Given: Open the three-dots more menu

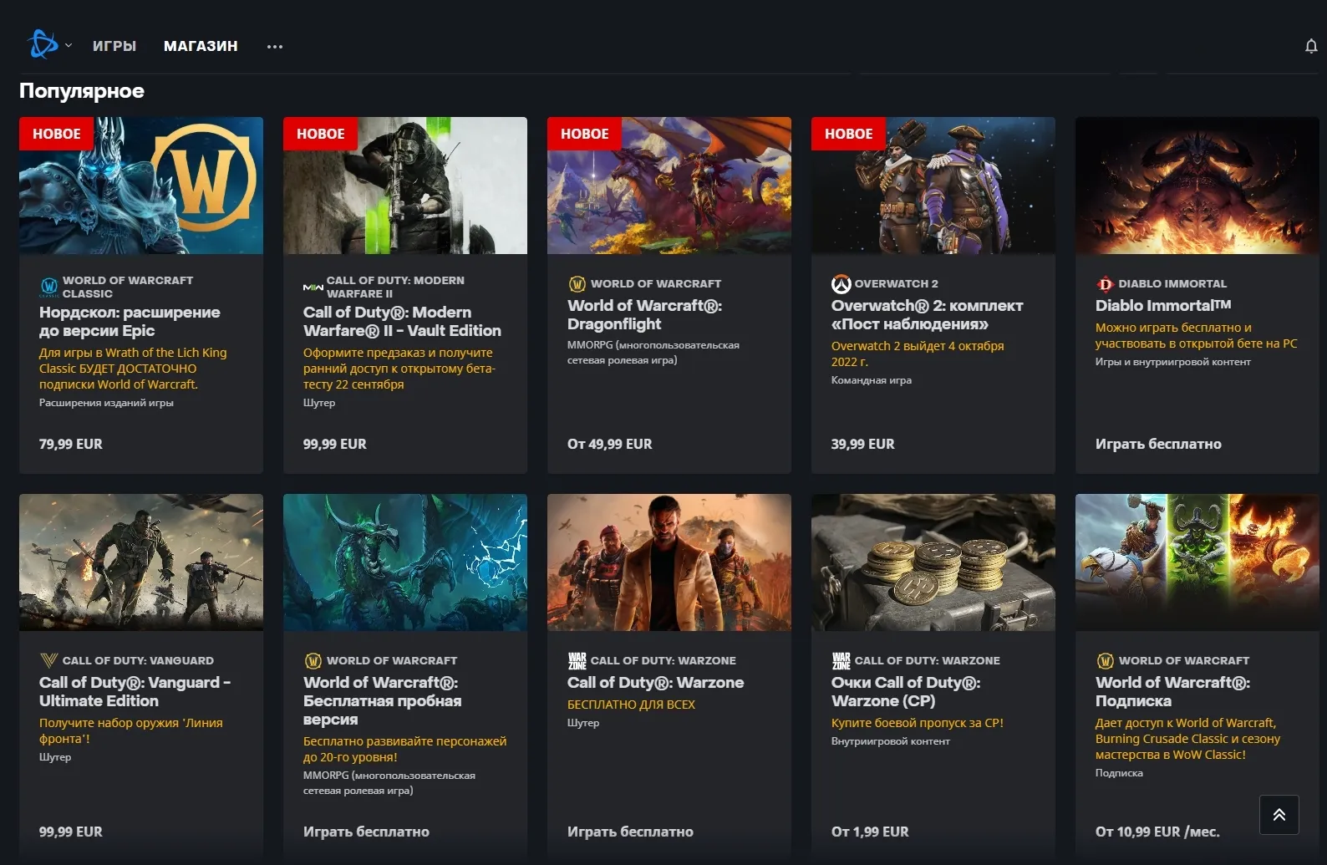Looking at the screenshot, I should (x=275, y=47).
